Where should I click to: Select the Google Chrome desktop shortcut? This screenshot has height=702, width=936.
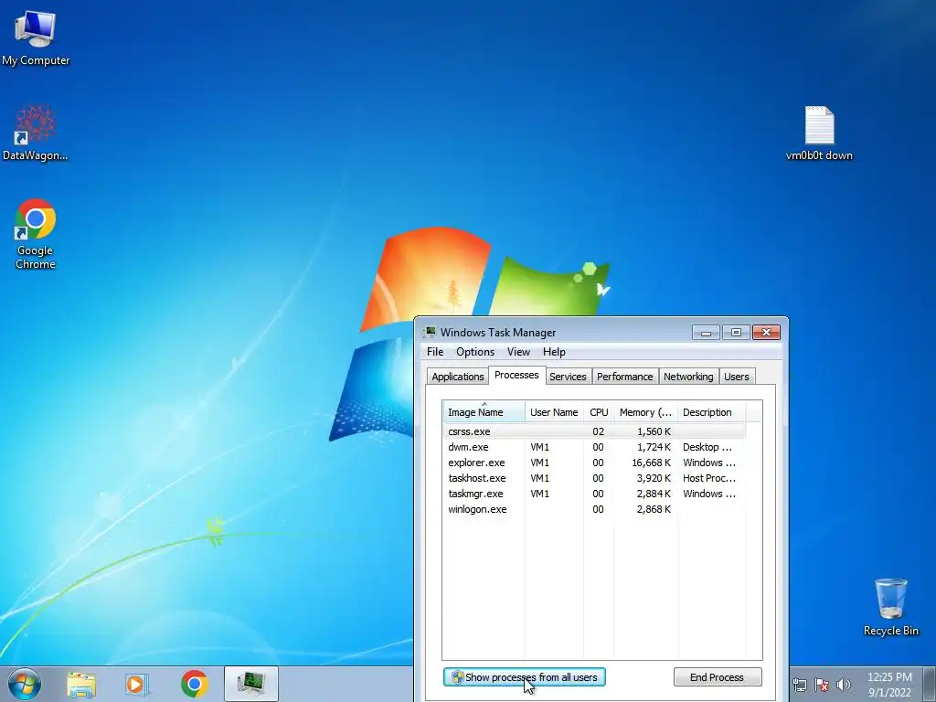tap(36, 234)
